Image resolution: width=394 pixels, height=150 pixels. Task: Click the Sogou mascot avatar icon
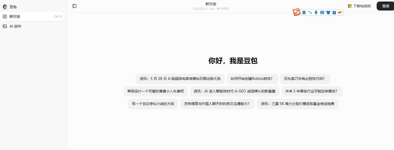point(340,13)
